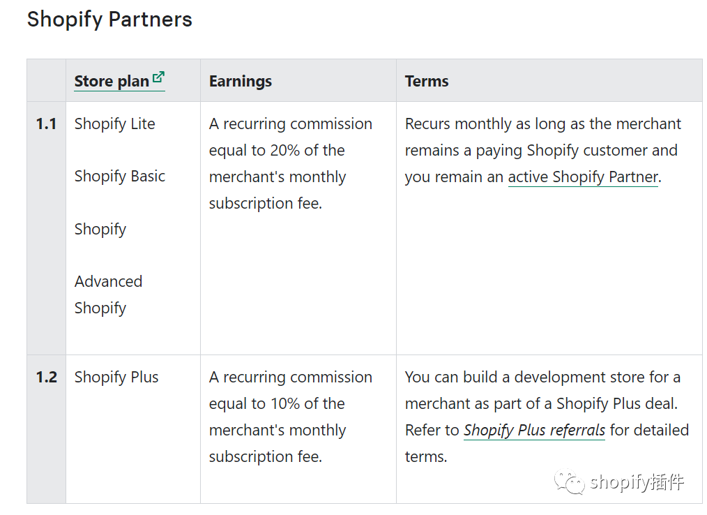The width and height of the screenshot is (707, 515).
Task: Open the Store plan header link
Action: coord(119,81)
